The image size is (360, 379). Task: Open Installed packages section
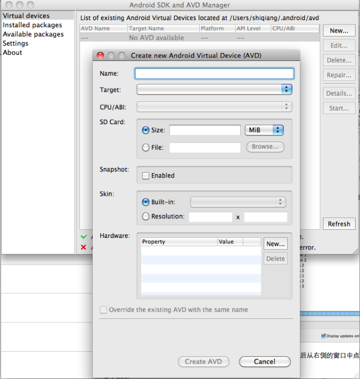pyautogui.click(x=32, y=25)
